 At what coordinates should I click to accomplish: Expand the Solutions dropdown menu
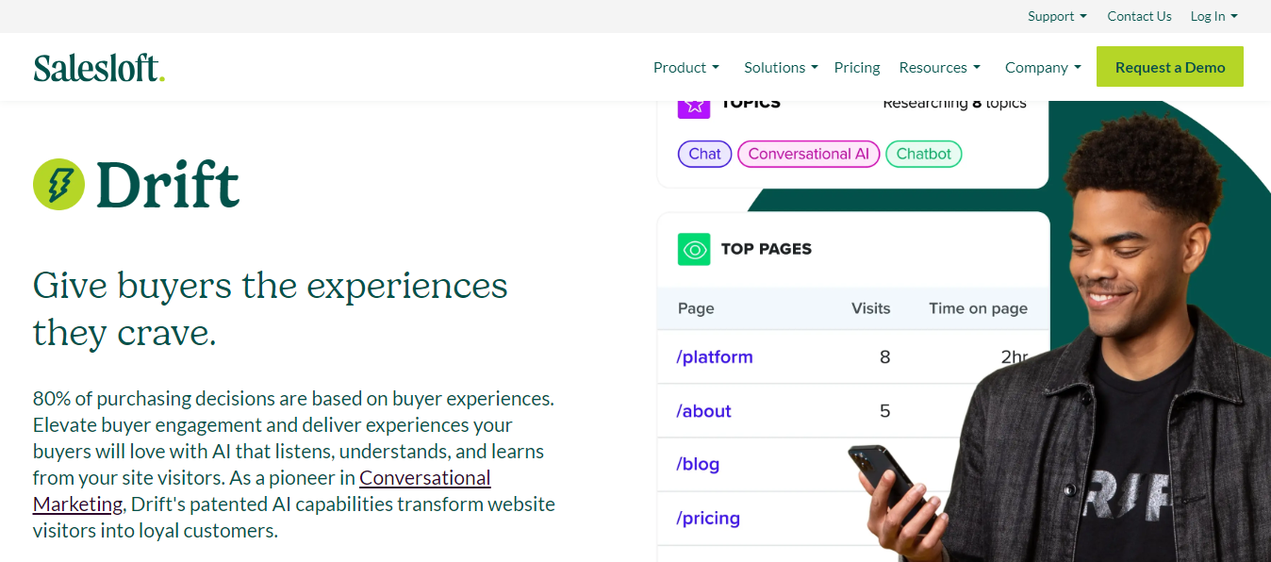pyautogui.click(x=780, y=68)
